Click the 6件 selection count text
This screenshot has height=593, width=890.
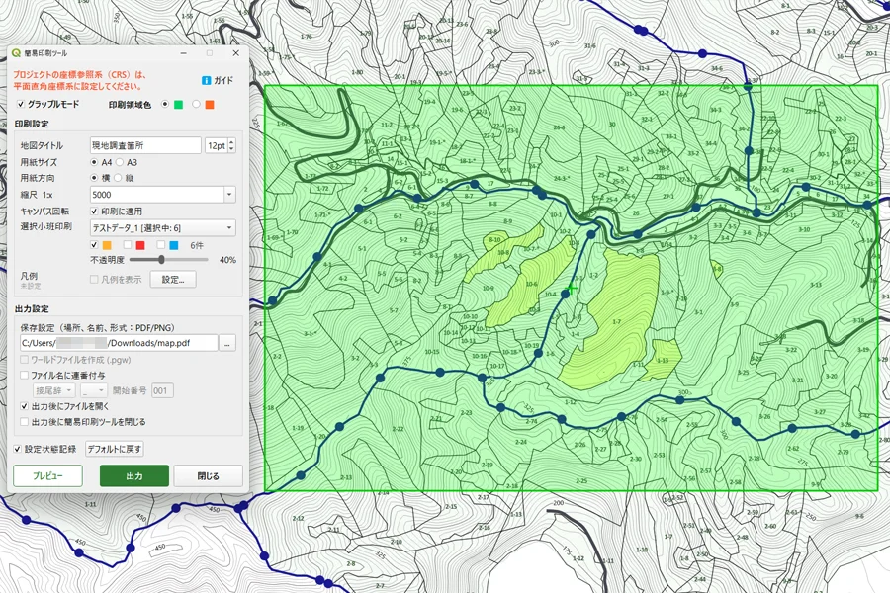[197, 245]
